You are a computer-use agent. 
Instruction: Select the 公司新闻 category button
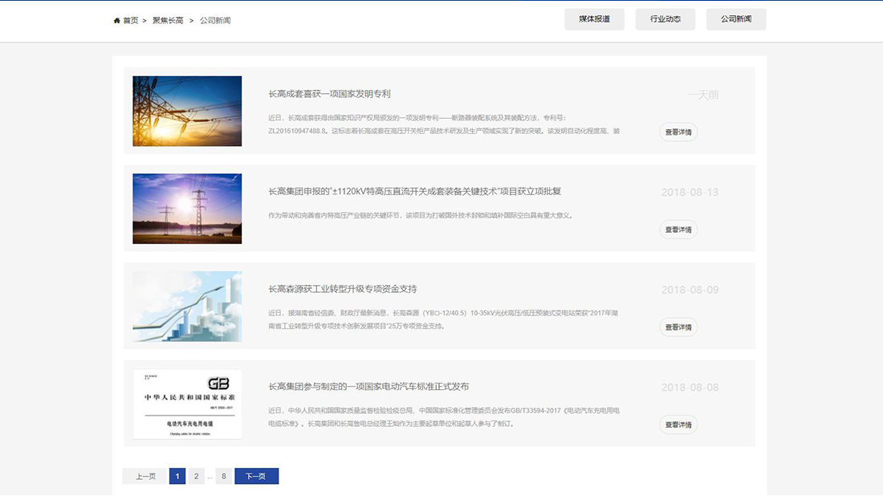click(735, 18)
